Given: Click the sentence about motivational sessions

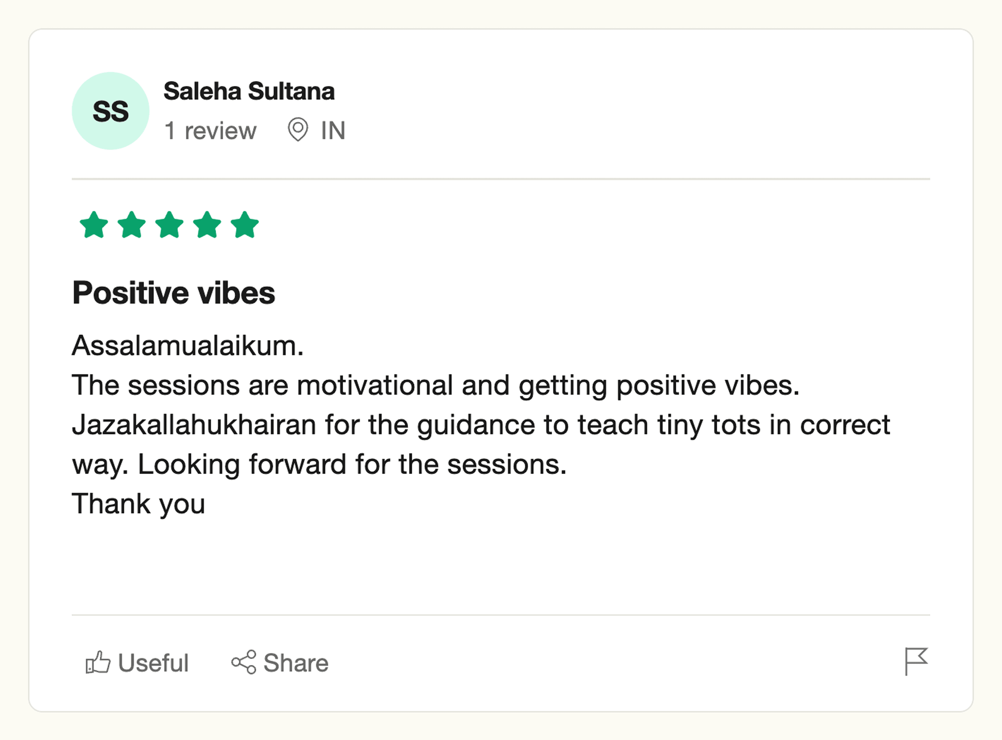Looking at the screenshot, I should point(435,385).
